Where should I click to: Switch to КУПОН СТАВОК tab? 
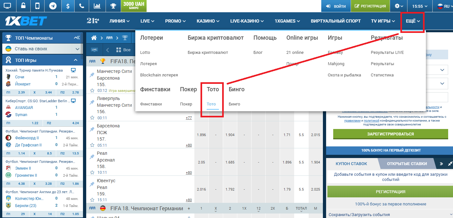click(x=351, y=163)
